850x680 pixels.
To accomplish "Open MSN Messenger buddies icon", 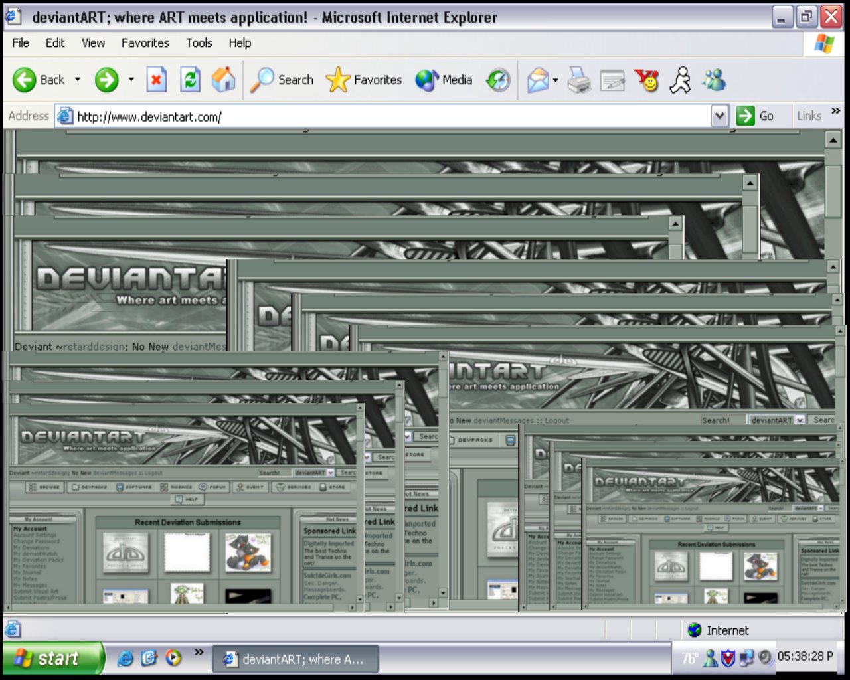I will (715, 81).
